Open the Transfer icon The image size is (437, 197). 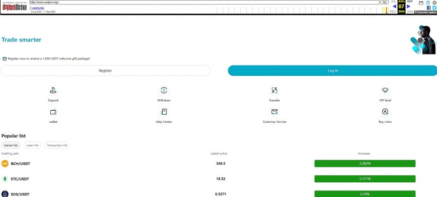coord(275,91)
